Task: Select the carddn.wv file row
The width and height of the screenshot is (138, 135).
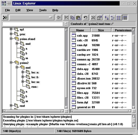Action: (101, 50)
